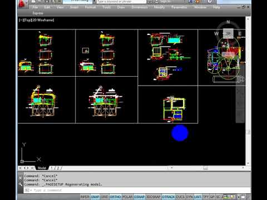Toggle SNAP mode in status bar
The width and height of the screenshot is (267, 200).
click(95, 197)
